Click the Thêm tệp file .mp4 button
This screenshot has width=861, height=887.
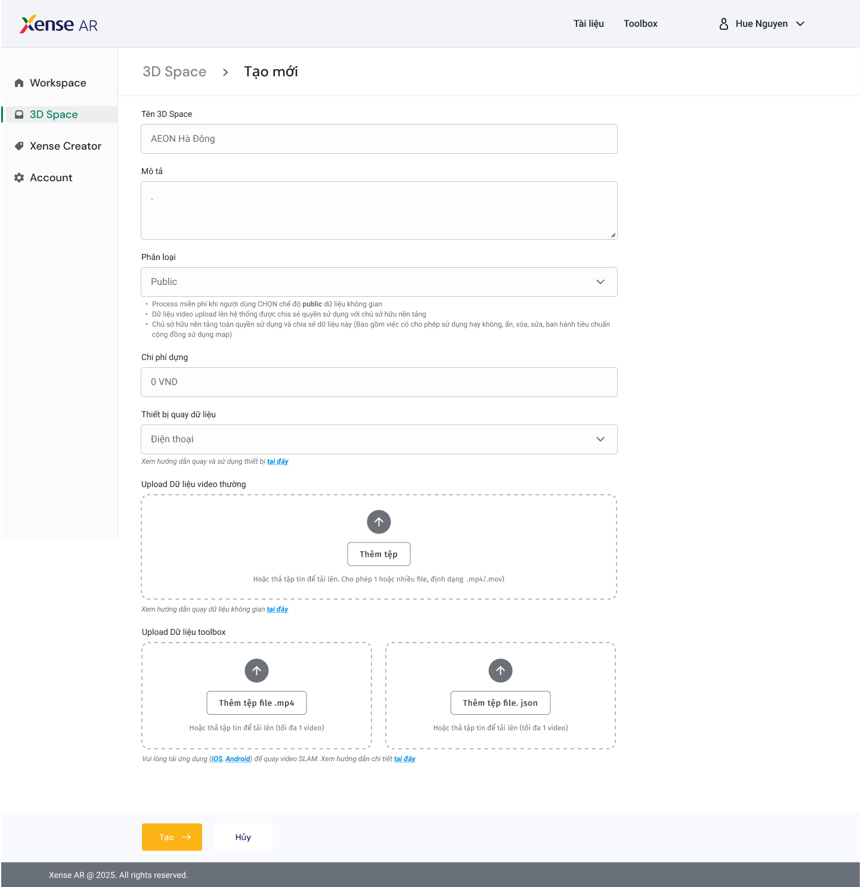pyautogui.click(x=256, y=703)
